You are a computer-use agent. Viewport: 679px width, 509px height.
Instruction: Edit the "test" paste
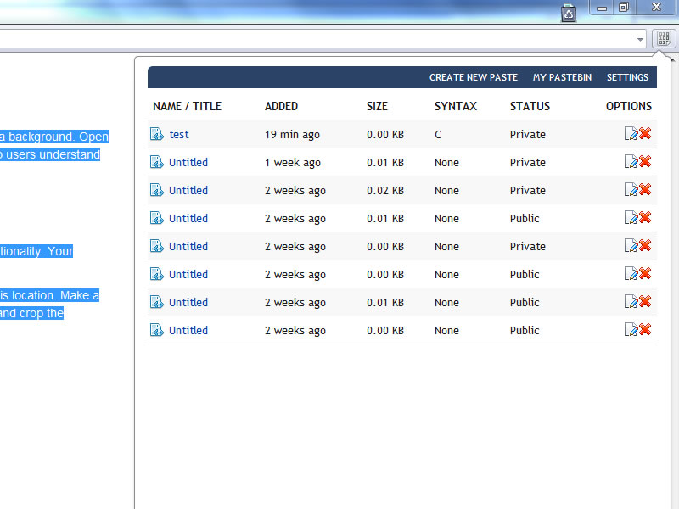tap(631, 134)
